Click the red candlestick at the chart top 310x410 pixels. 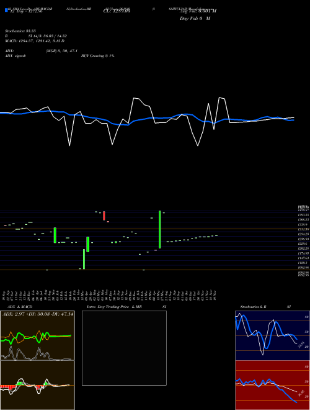(x=104, y=216)
